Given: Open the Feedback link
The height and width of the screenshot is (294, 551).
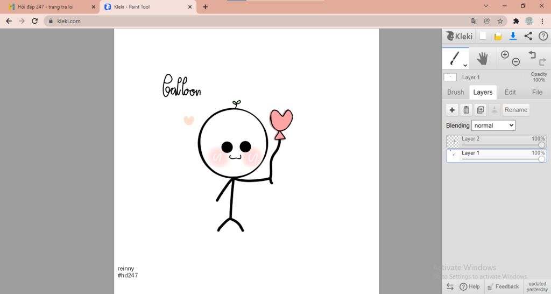Looking at the screenshot, I should pos(503,286).
